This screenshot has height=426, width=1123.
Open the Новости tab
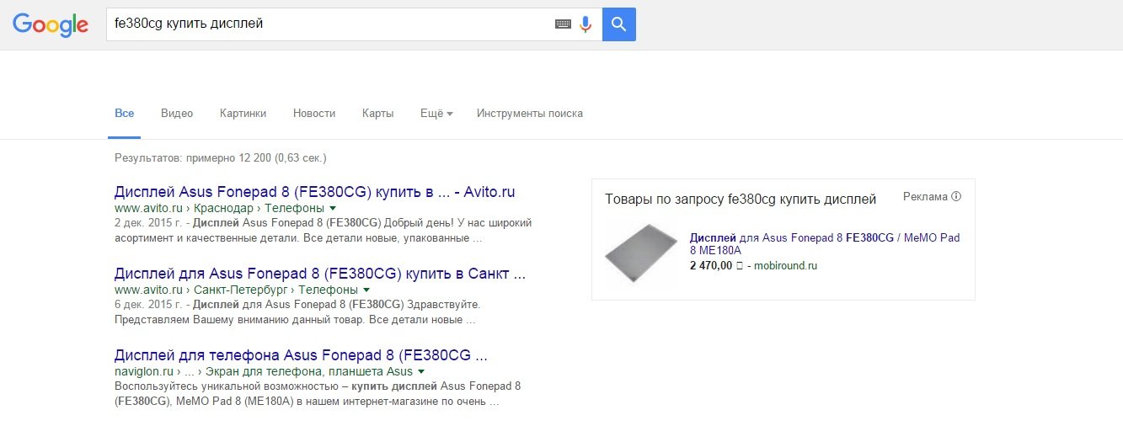314,114
